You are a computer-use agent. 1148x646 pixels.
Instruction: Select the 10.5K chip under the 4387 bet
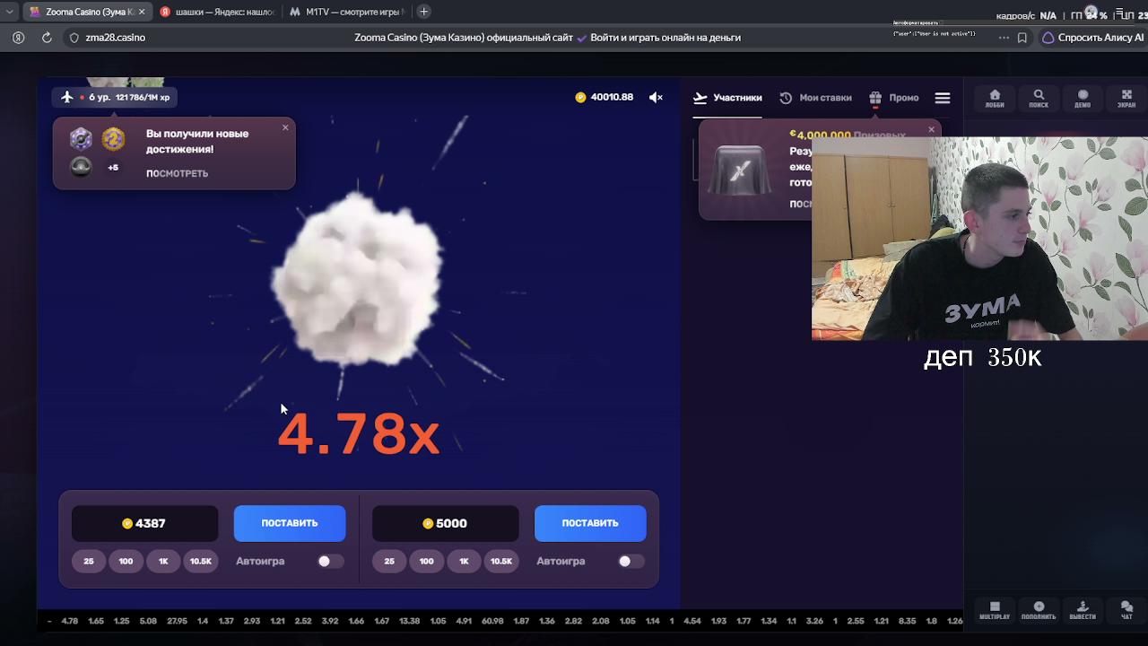click(201, 561)
